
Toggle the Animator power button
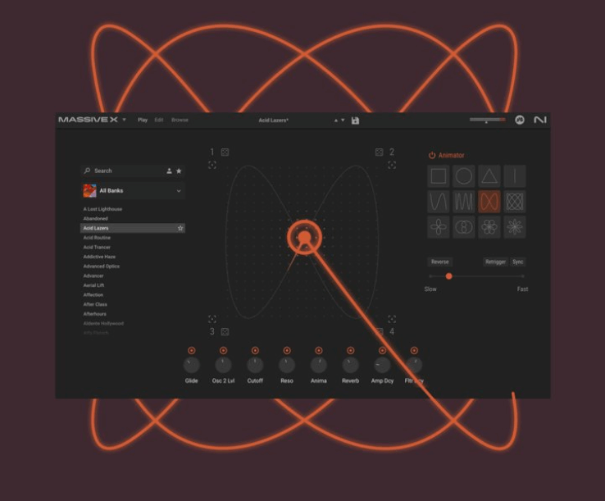(432, 155)
